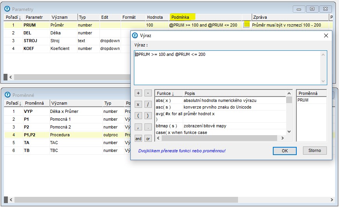339x207 pixels.
Task: Insert the multiply x operator button
Action: pos(138,105)
